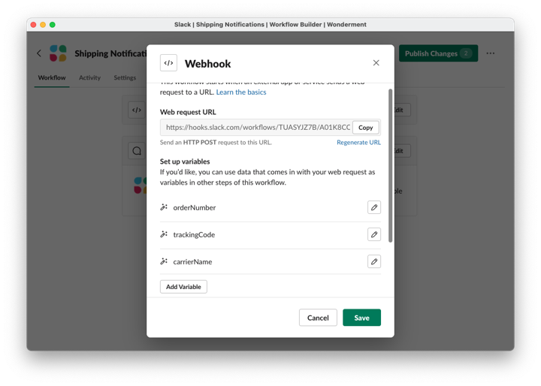The image size is (541, 386).
Task: Switch to the Activity tab
Action: click(x=89, y=77)
